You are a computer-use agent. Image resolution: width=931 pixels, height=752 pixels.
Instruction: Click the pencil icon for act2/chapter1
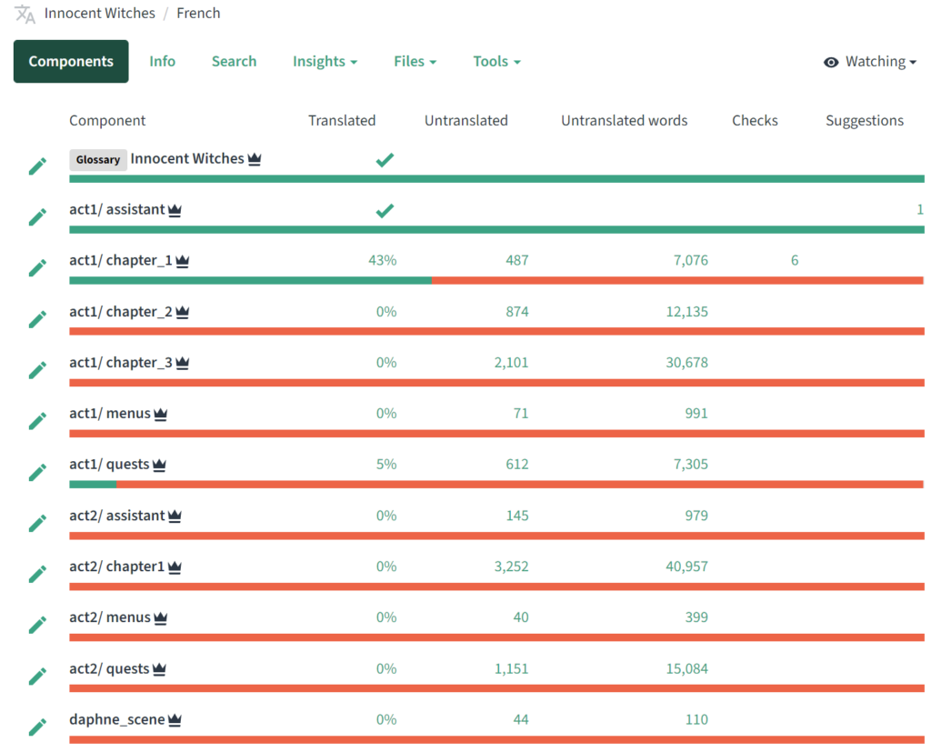pyautogui.click(x=37, y=575)
